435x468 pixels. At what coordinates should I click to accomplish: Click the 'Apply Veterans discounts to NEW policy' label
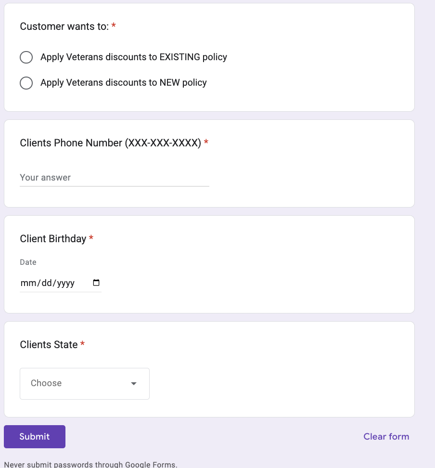tap(123, 83)
